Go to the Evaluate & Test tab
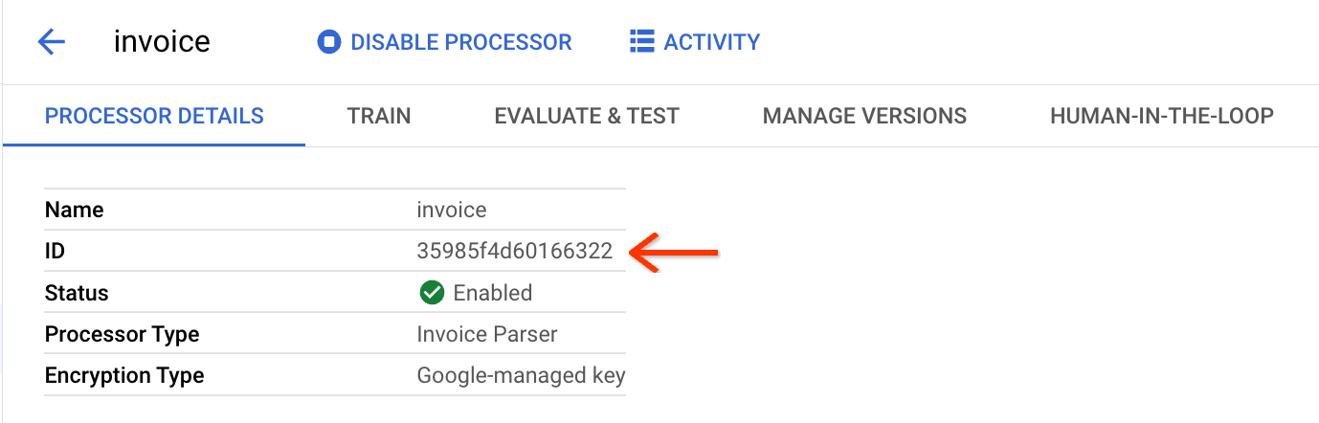 (x=587, y=117)
